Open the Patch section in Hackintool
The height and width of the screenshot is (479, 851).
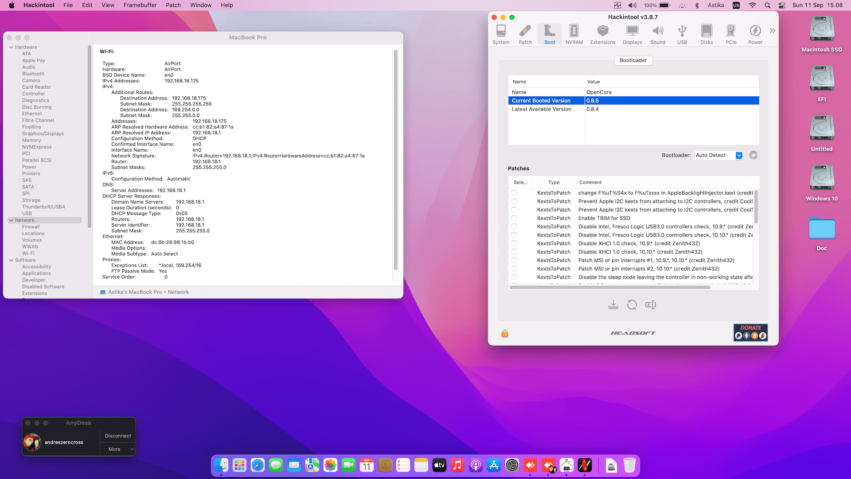pyautogui.click(x=525, y=33)
